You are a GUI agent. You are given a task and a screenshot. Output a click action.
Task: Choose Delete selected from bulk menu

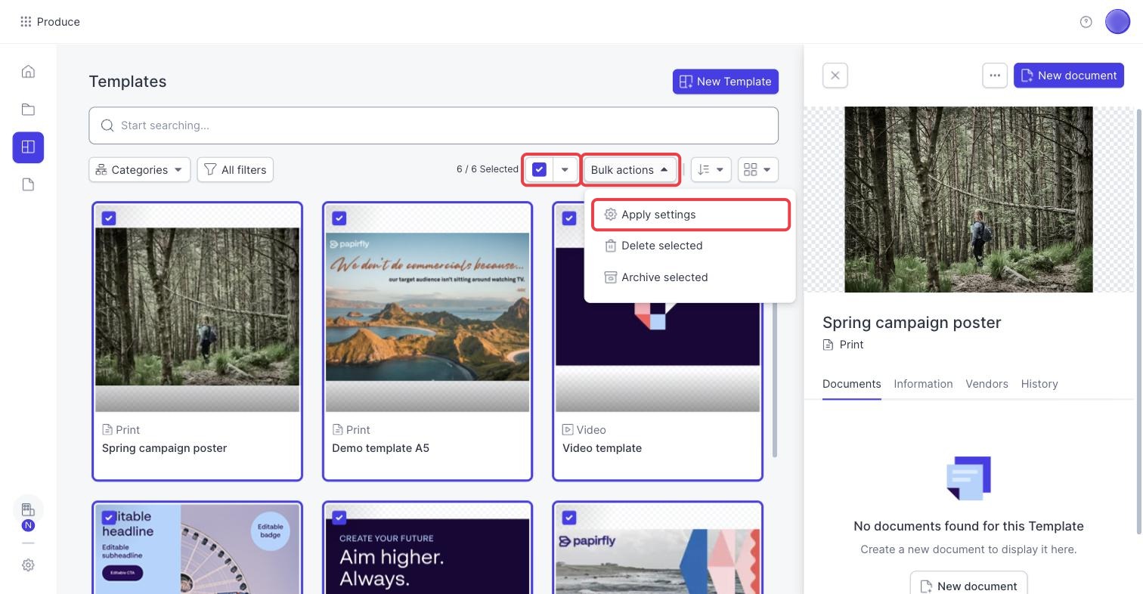pyautogui.click(x=690, y=246)
